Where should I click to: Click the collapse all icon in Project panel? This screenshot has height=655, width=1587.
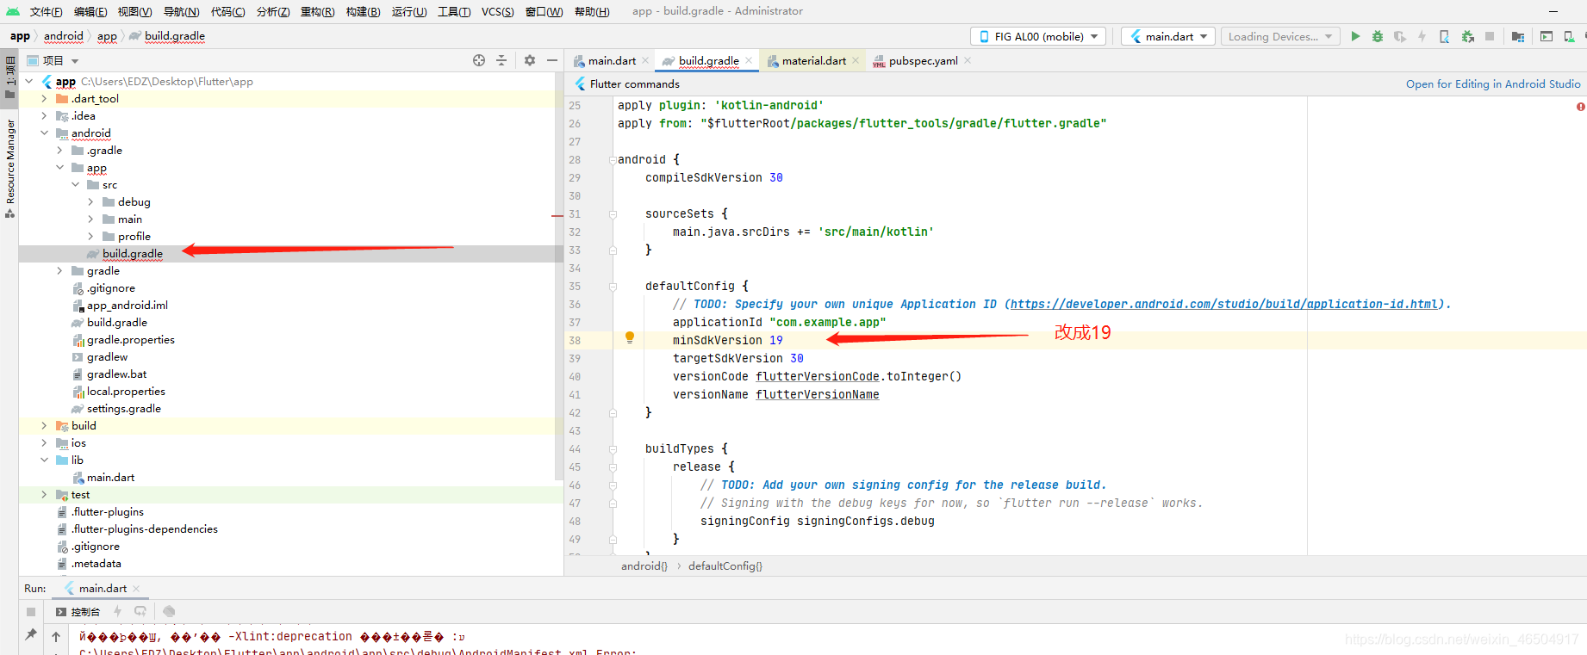coord(501,60)
